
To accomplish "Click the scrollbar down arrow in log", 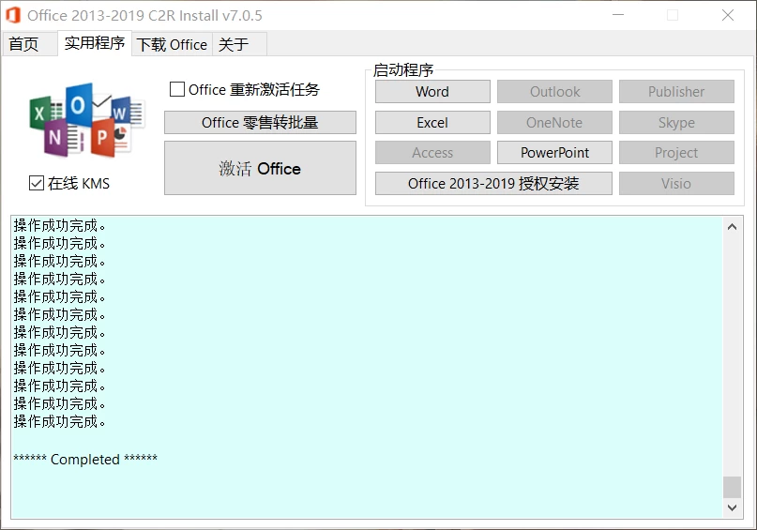I will [732, 507].
